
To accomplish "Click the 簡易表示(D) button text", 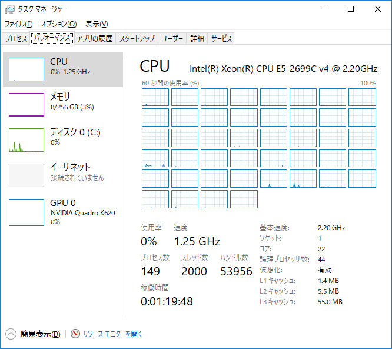I will pos(40,334).
